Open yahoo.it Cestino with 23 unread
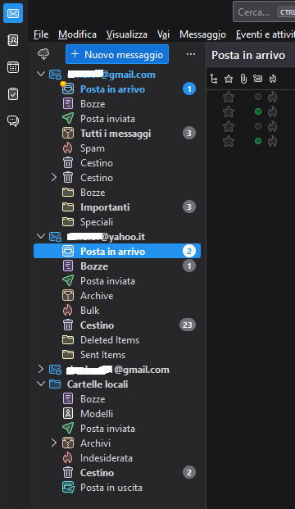Screen dimensions: 295x509 pos(117,325)
